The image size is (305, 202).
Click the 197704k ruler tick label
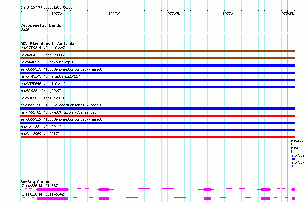point(230,14)
